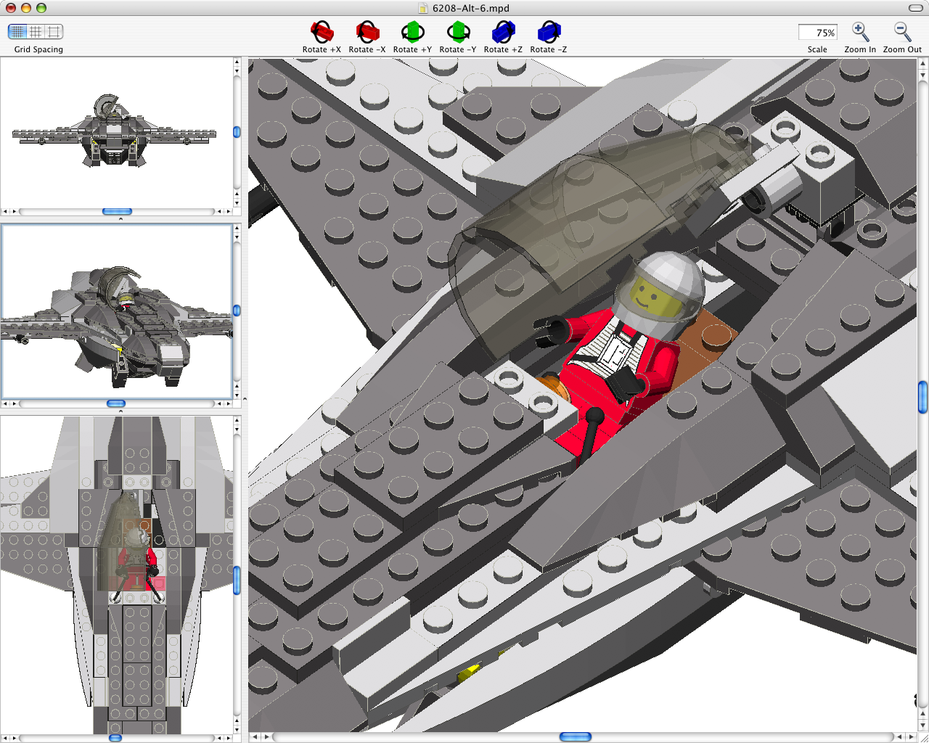Select the Rotate +X toolbar icon
The width and height of the screenshot is (929, 743).
click(322, 30)
